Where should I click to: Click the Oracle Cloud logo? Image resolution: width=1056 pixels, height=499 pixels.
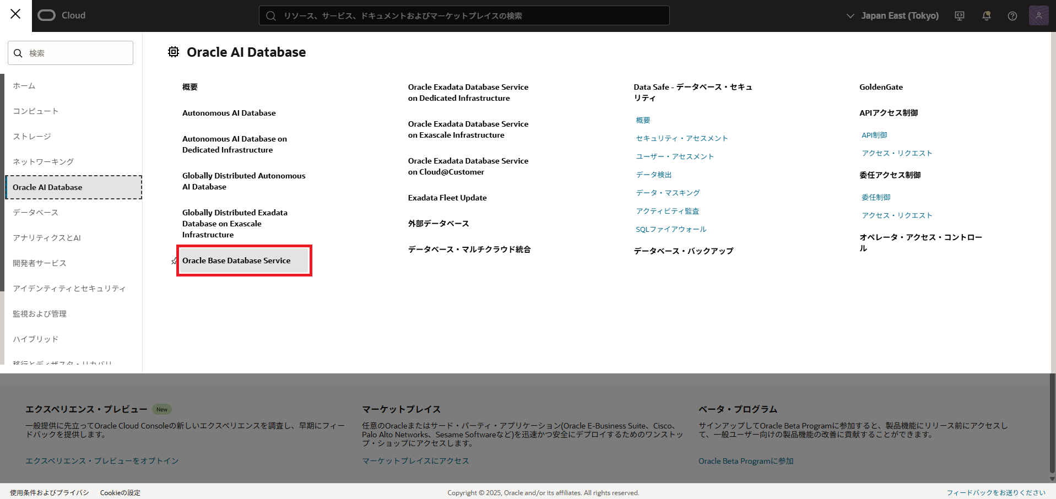point(62,15)
